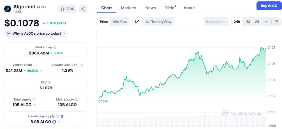Click the $1.07B FDV value

tap(46, 88)
